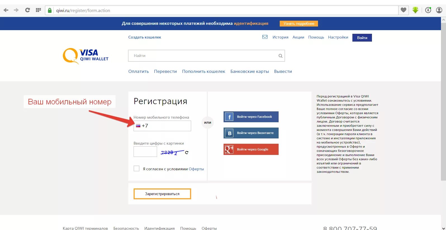Click the search magnifier icon
This screenshot has width=446, height=230.
pyautogui.click(x=281, y=56)
